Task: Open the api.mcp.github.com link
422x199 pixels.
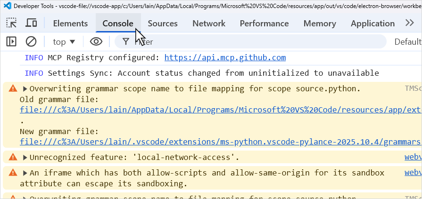Action: [x=225, y=58]
